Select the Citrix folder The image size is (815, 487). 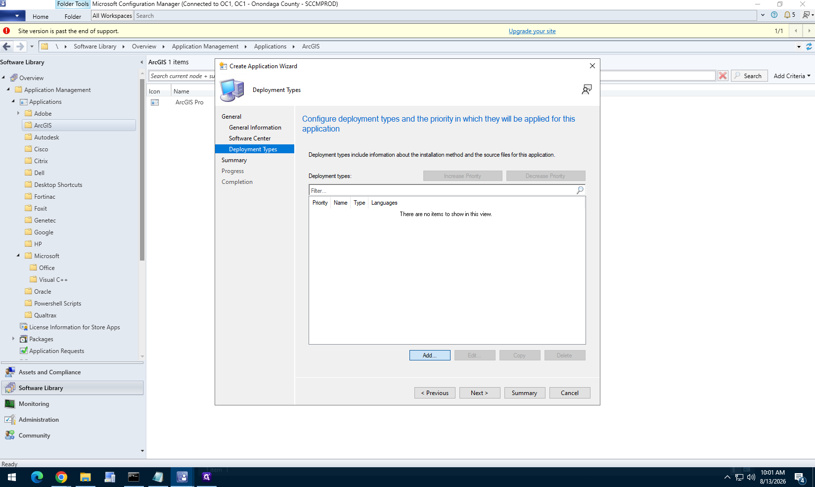(41, 161)
